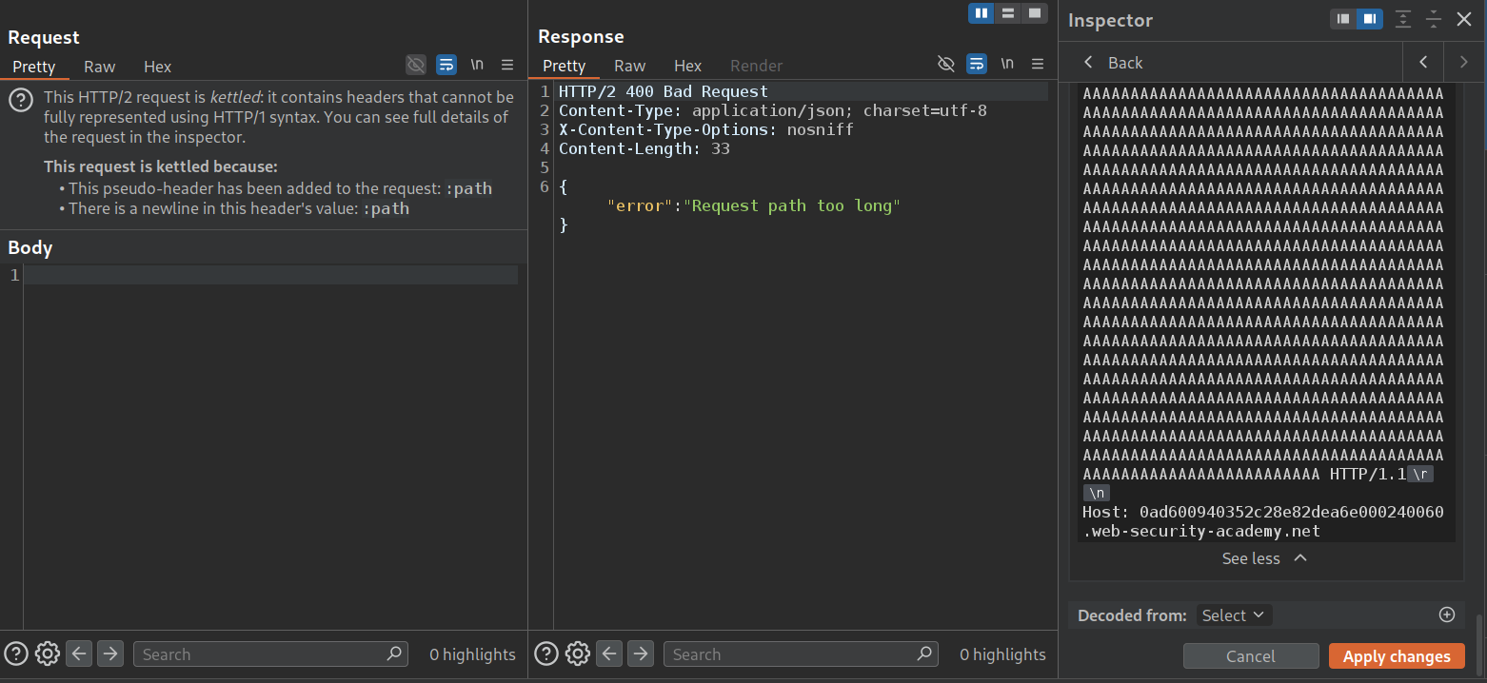1487x683 pixels.
Task: Open settings gear in Request search bar
Action: coord(48,654)
